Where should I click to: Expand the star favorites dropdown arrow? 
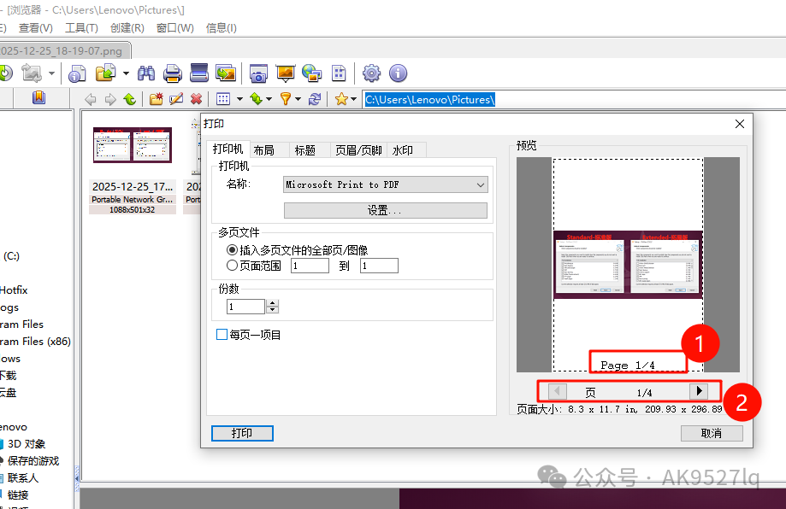click(354, 99)
